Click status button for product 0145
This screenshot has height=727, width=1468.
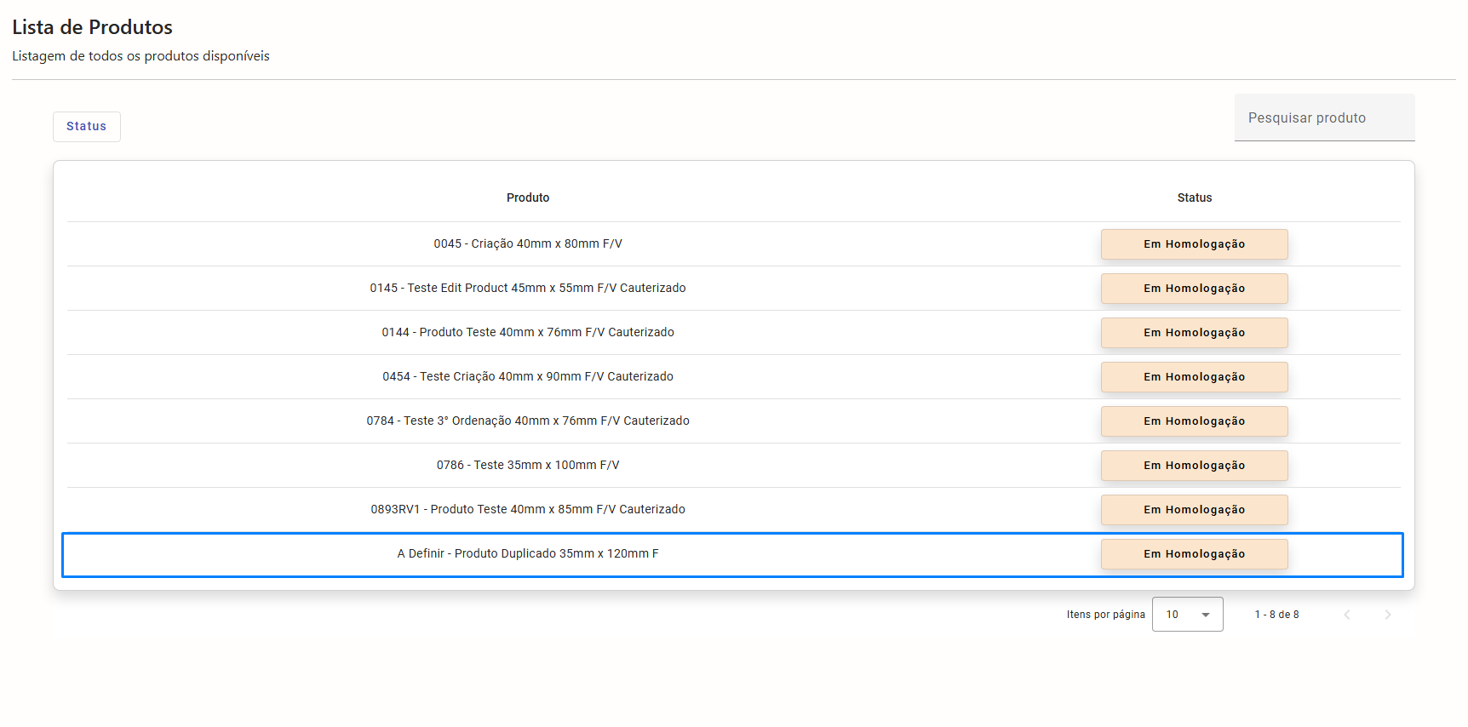[1194, 289]
